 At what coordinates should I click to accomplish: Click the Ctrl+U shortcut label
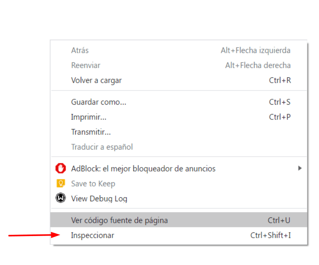[279, 220]
